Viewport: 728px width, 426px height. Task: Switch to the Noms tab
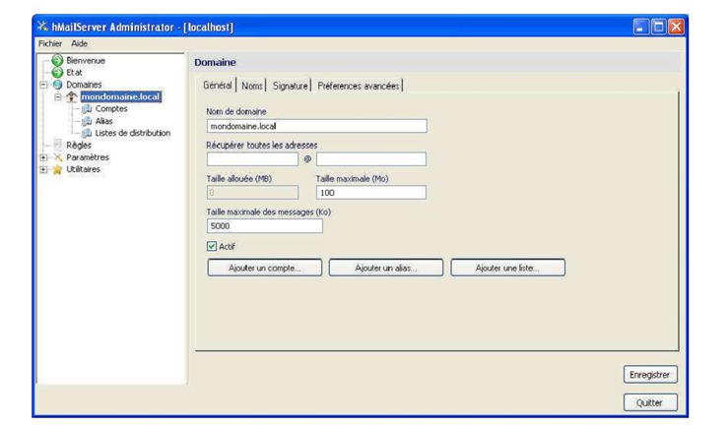pos(251,86)
